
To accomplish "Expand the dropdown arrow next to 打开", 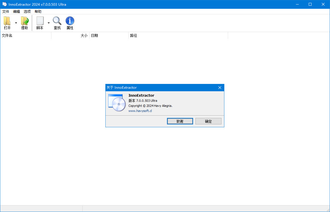I will point(16,23).
